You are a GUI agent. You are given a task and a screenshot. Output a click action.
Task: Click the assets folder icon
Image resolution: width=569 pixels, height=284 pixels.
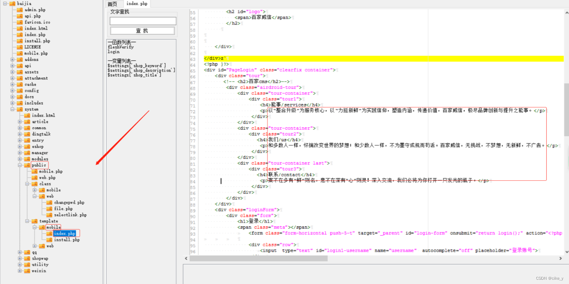[x=20, y=72]
